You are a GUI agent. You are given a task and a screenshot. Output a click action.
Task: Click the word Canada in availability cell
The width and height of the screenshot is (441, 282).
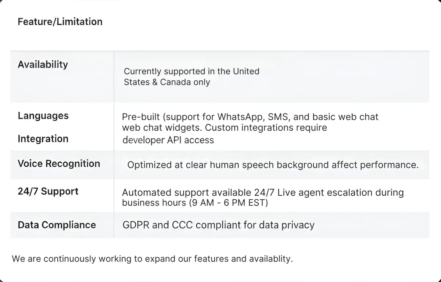coord(176,82)
